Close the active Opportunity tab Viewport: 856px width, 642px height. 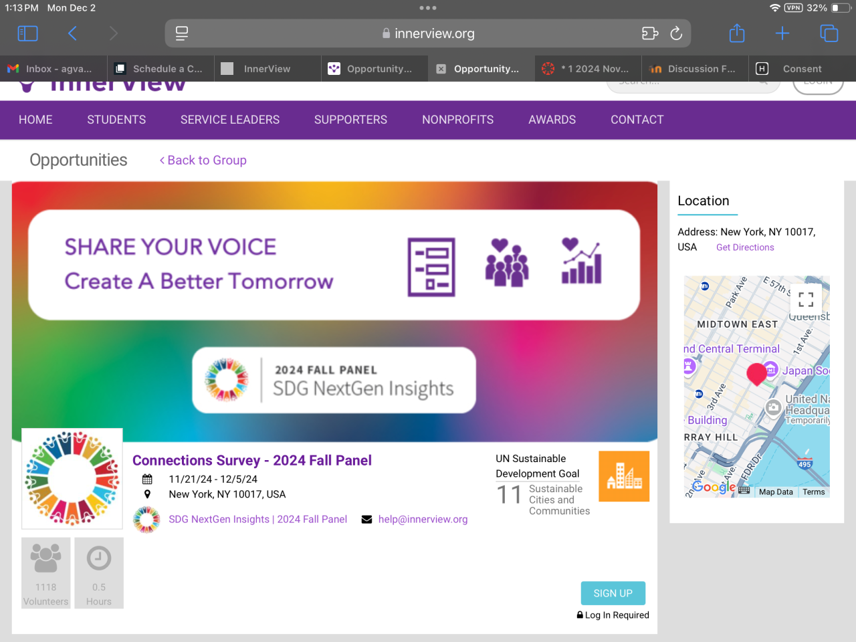pyautogui.click(x=441, y=69)
